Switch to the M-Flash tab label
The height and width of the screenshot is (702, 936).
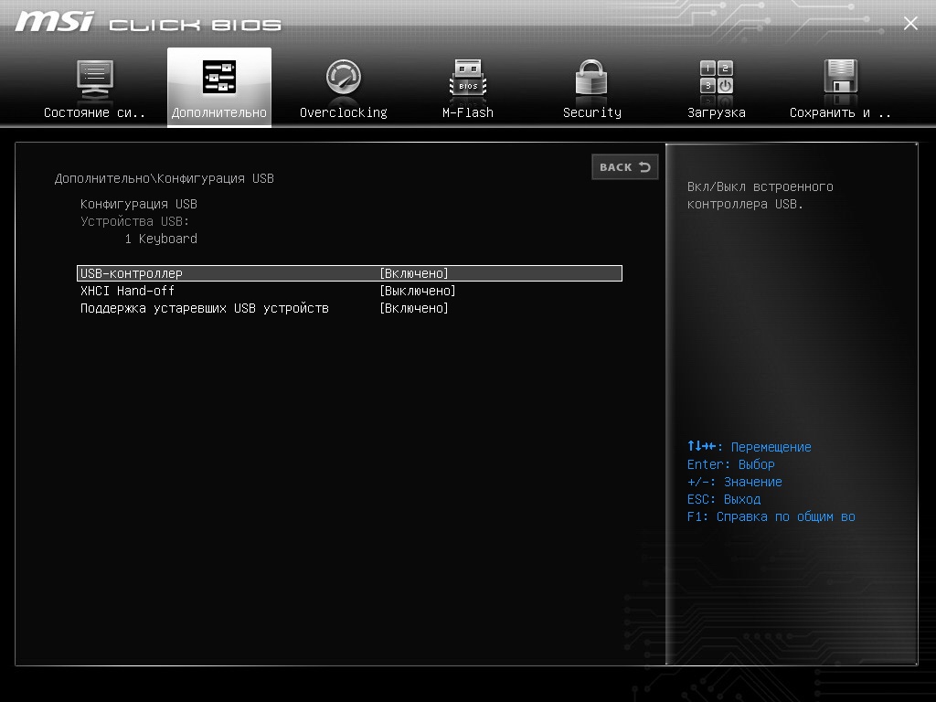(x=468, y=112)
